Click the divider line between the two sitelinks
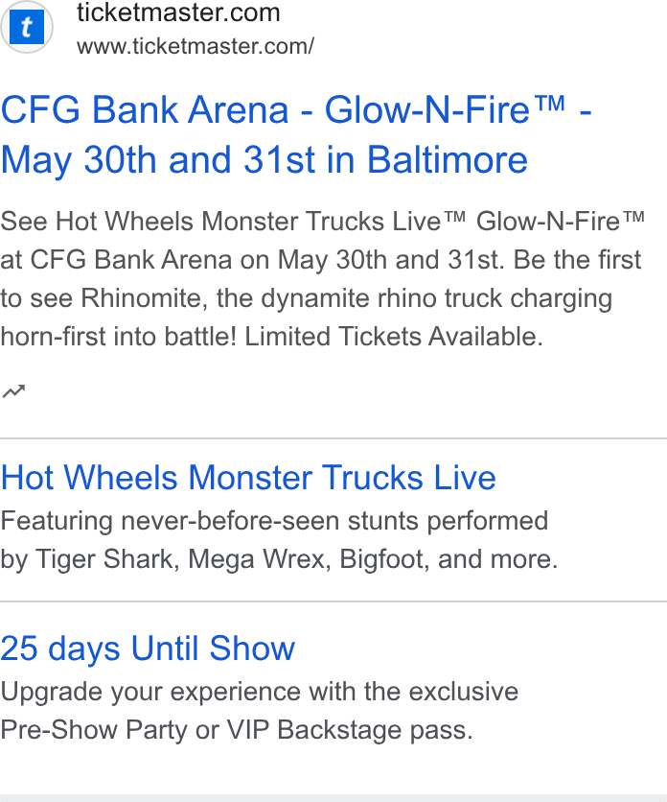The height and width of the screenshot is (802, 667). (x=333, y=601)
